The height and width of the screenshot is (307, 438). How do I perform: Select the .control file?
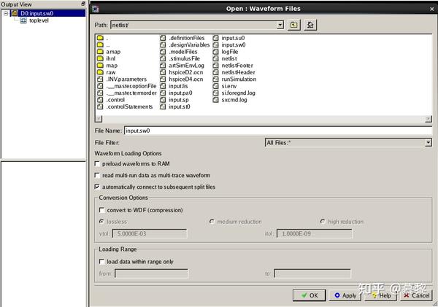(115, 100)
